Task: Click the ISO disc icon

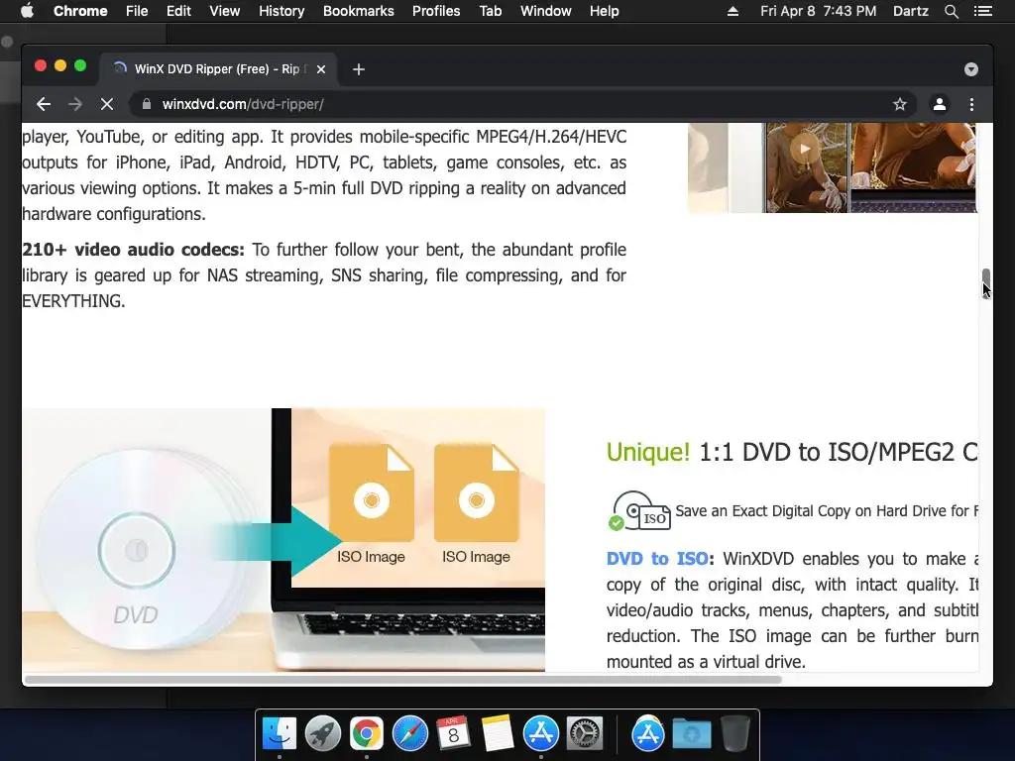Action: tap(639, 510)
